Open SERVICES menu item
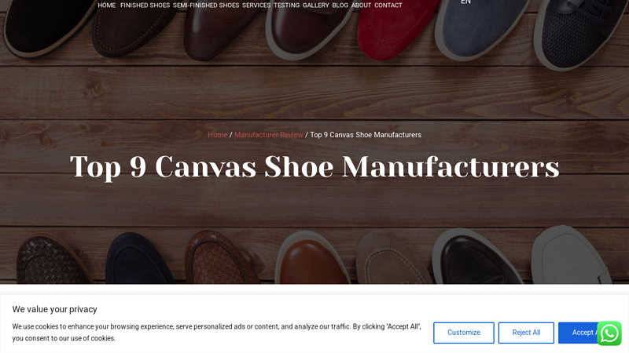 (256, 5)
